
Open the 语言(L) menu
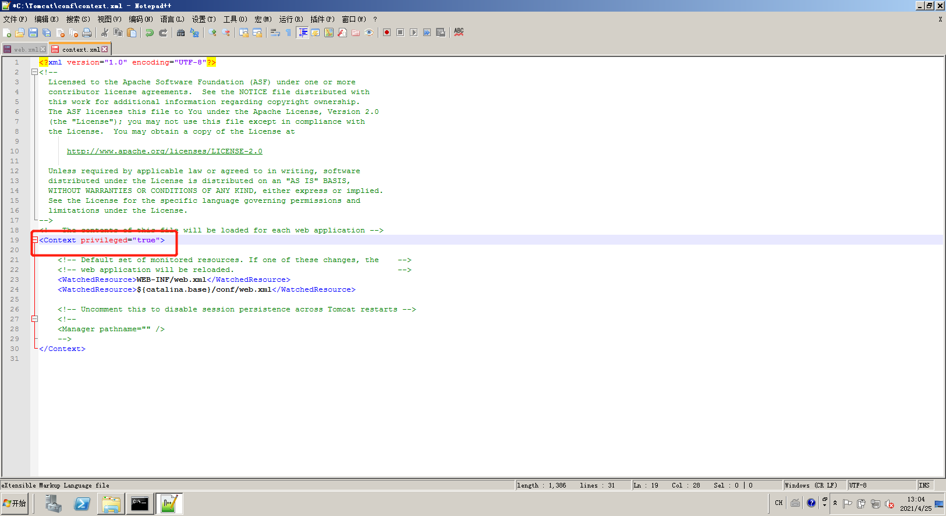coord(172,19)
